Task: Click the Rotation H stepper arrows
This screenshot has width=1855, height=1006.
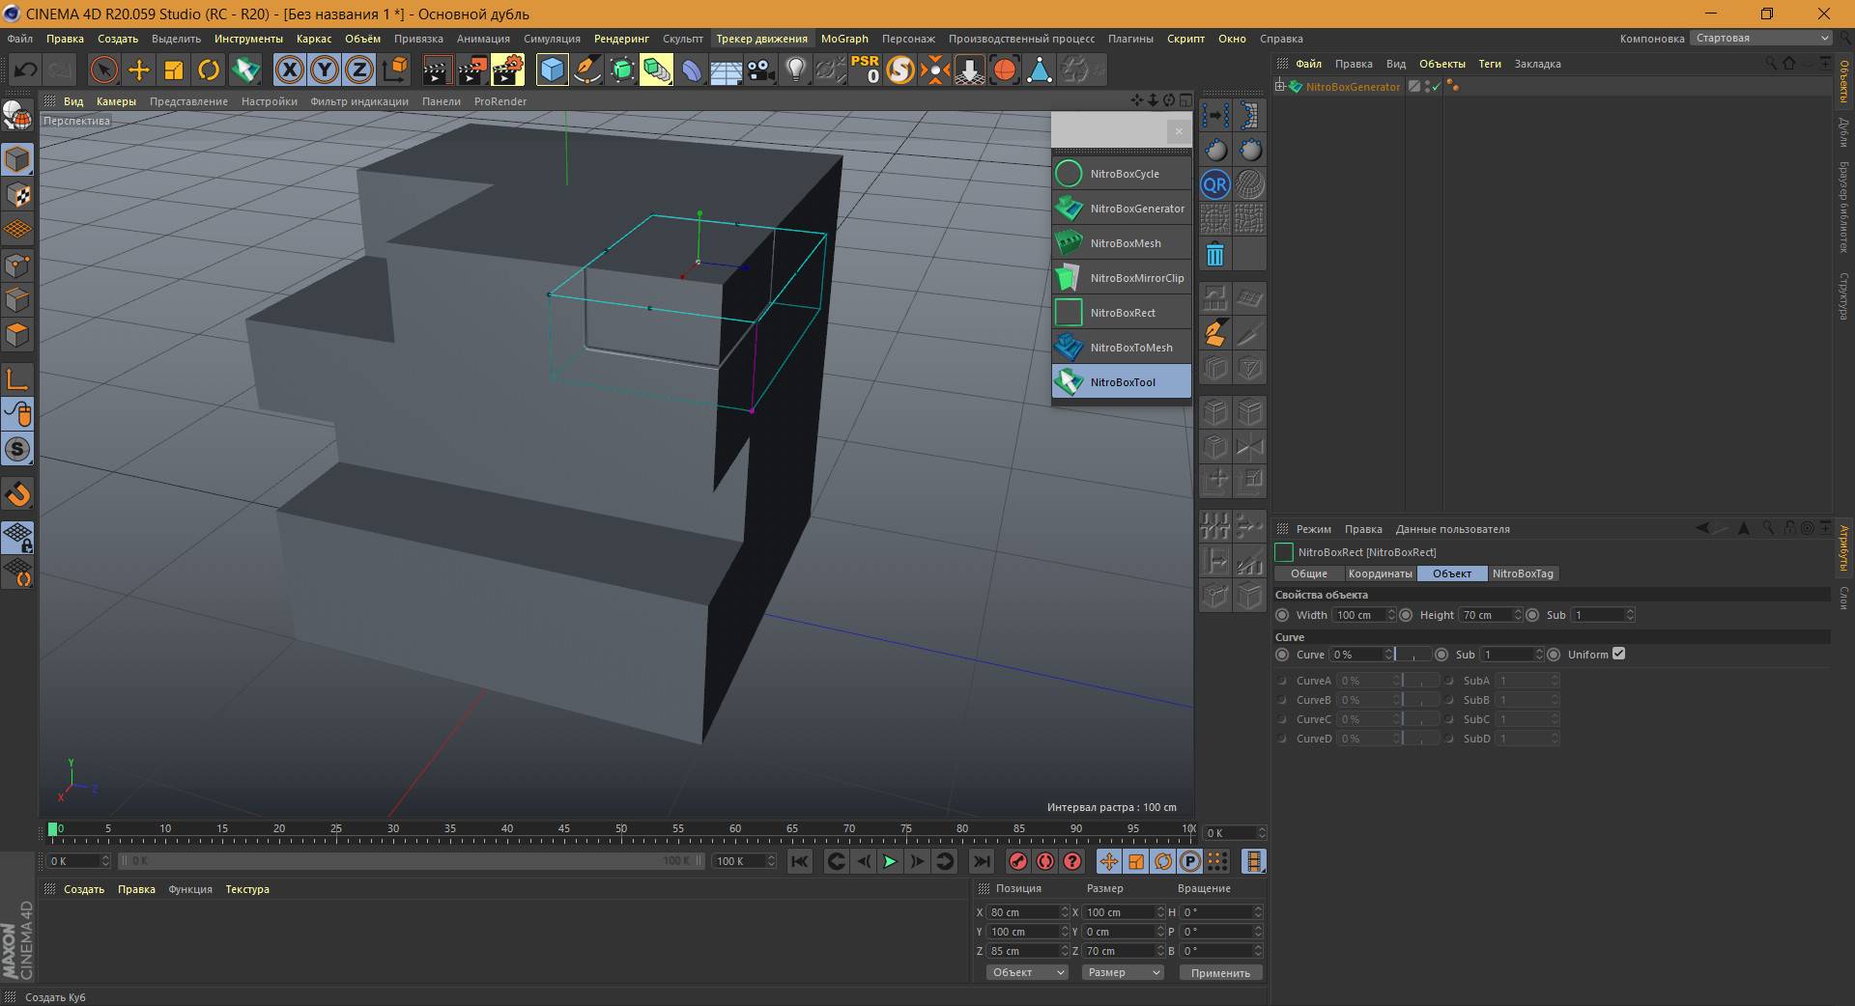Action: (1257, 912)
